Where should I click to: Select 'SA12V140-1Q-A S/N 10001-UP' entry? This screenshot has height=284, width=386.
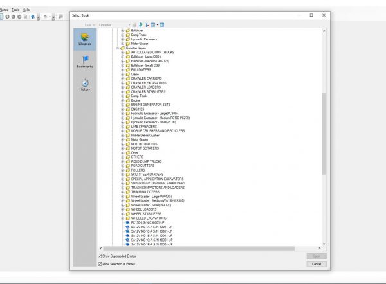[152, 240]
